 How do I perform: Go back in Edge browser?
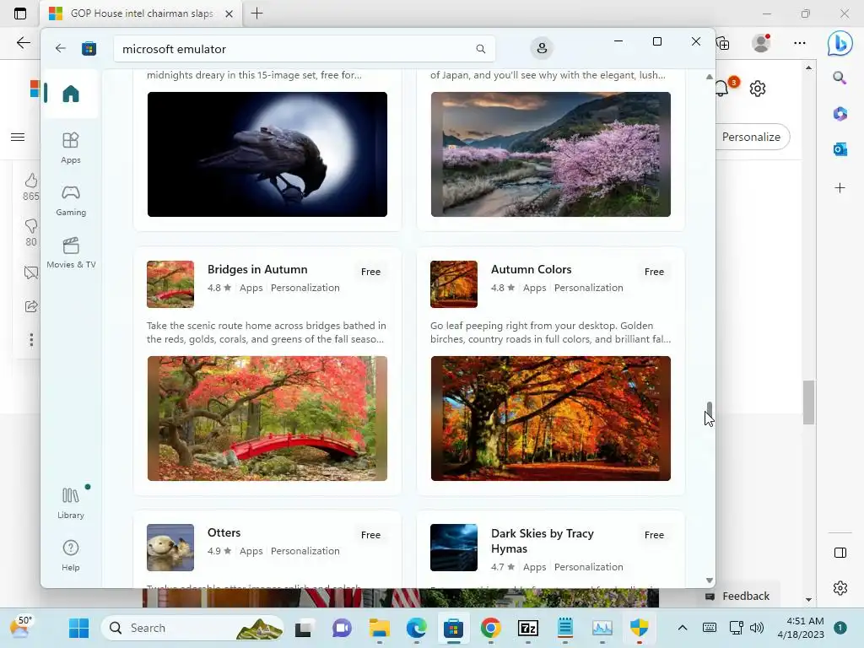(23, 43)
